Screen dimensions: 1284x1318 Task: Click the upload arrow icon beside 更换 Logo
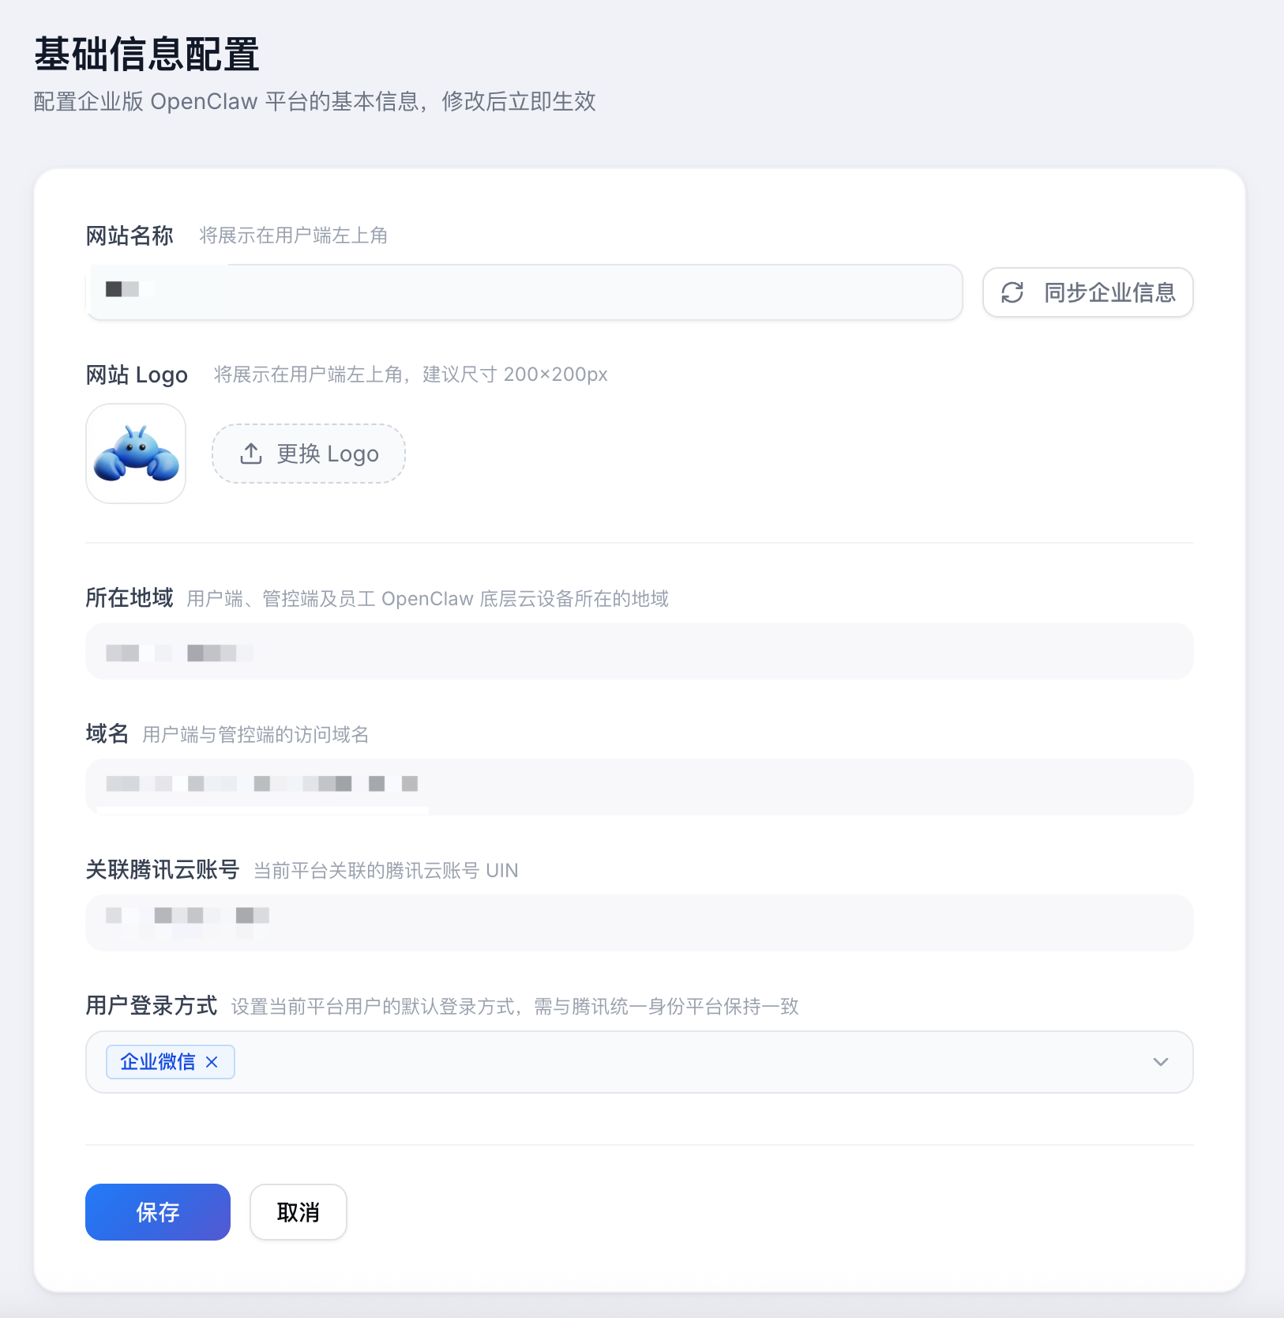click(251, 454)
